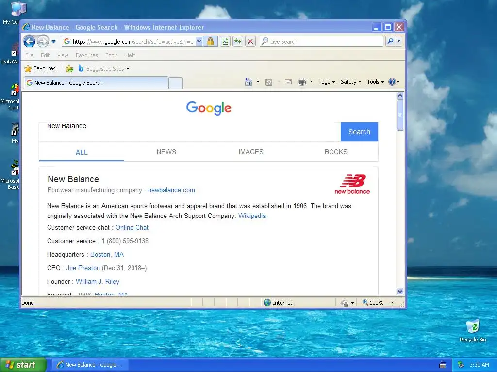Open a new blank tab
Screen dimensions: 497x372
[176, 83]
